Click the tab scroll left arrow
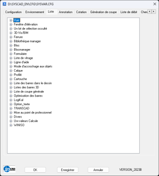Viewport: 159px width, 176px height. [x=150, y=12]
